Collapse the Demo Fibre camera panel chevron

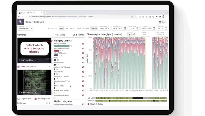49,67
